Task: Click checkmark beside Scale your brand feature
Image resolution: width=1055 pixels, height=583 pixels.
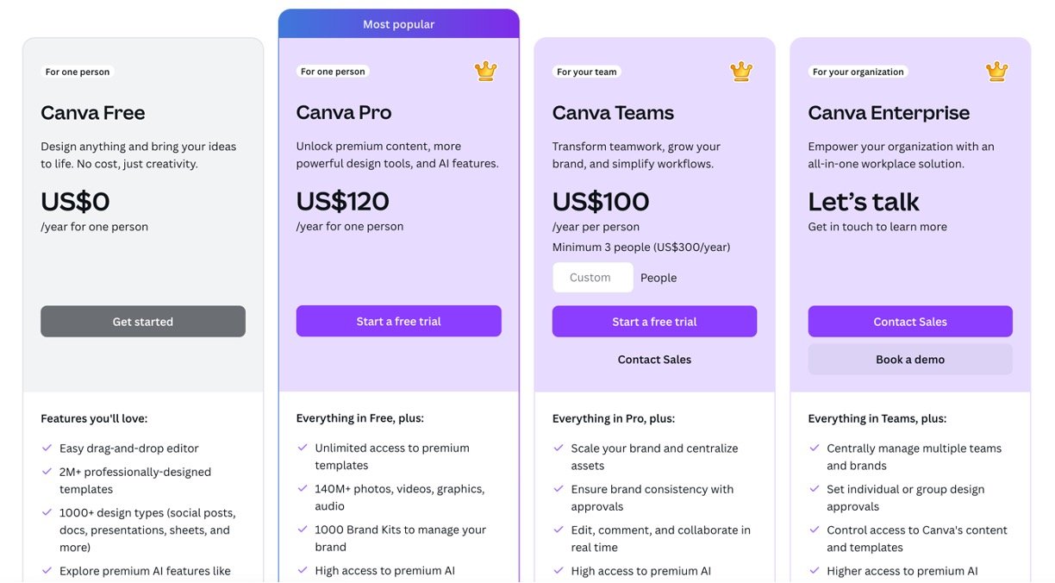Action: tap(559, 448)
